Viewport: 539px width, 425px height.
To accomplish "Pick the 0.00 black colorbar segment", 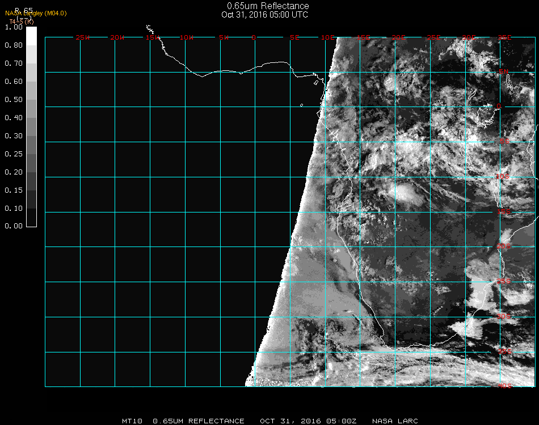I will [x=31, y=218].
